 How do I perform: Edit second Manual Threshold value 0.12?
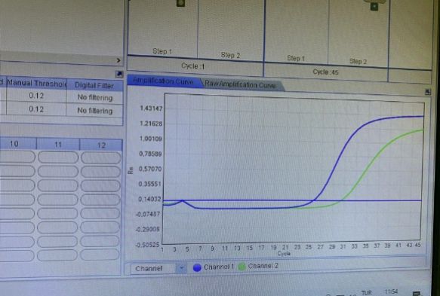[36, 109]
